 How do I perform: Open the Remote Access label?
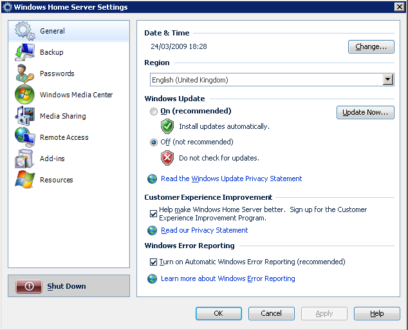pos(64,137)
